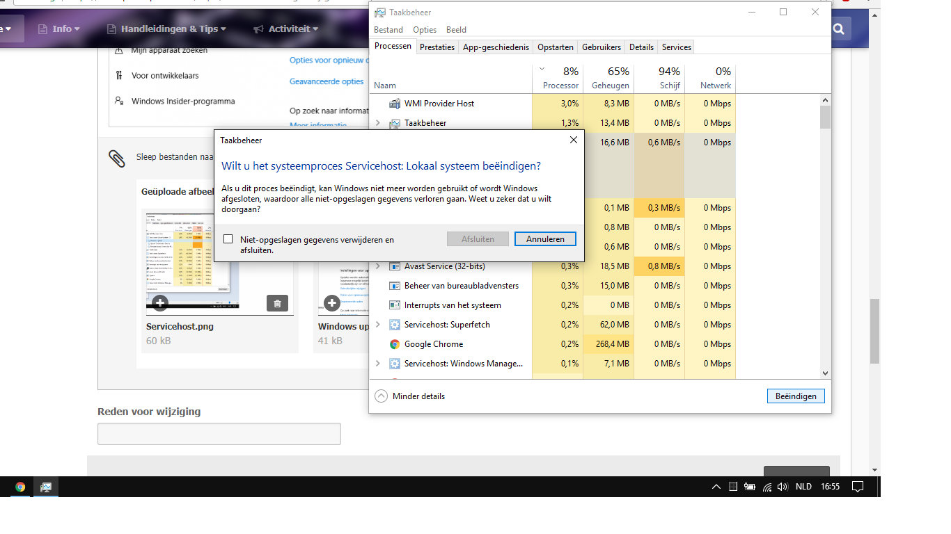Click the 'Geavanceerde opties' link
The image size is (951, 534).
(x=327, y=81)
